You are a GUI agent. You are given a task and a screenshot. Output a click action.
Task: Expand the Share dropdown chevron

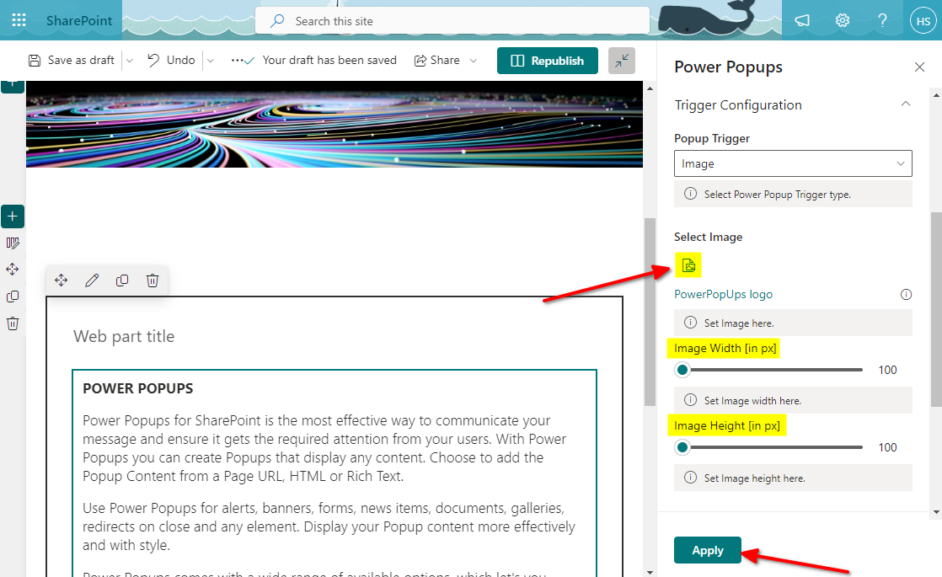474,61
